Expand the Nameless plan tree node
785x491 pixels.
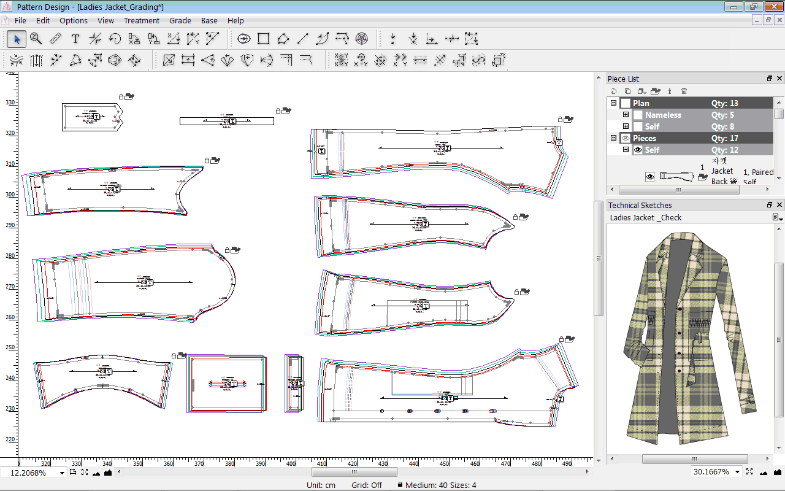pyautogui.click(x=626, y=115)
